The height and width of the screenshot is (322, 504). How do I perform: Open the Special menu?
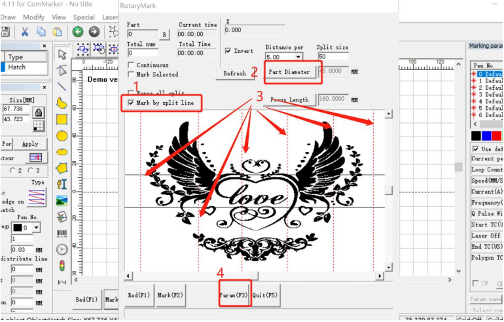(84, 17)
